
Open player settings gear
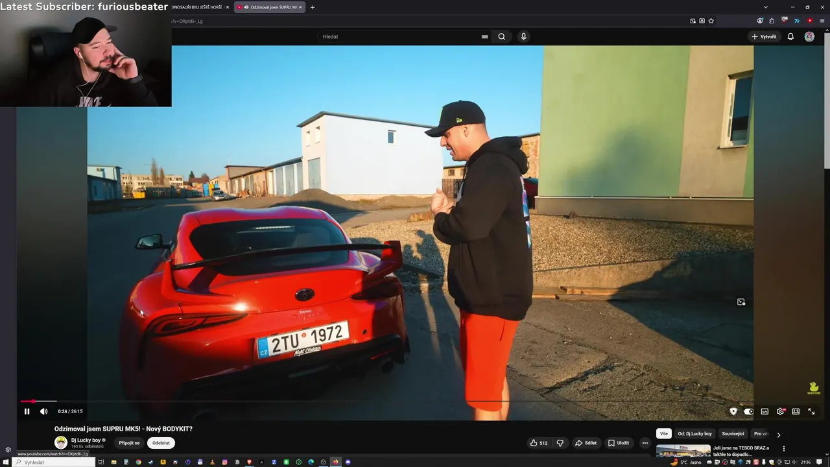click(x=780, y=411)
